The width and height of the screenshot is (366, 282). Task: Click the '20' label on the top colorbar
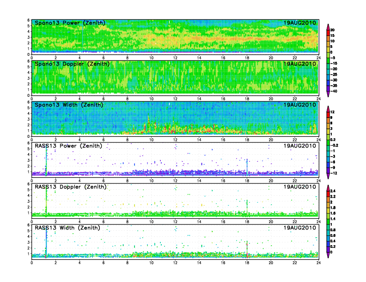(x=332, y=30)
